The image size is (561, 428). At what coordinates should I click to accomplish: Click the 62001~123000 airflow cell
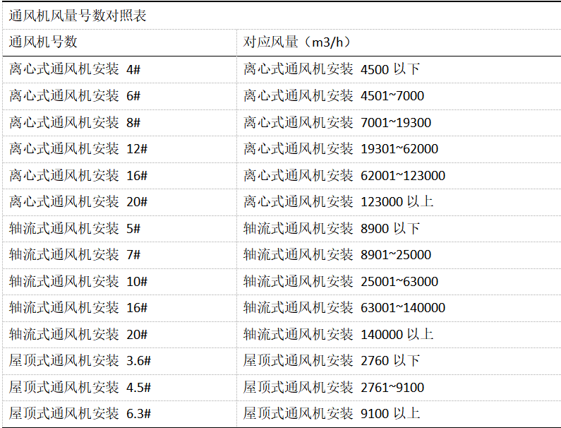[344, 176]
